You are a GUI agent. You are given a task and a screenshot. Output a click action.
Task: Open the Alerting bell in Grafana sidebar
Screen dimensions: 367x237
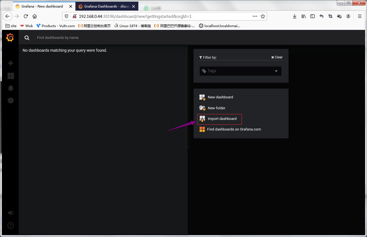[11, 88]
